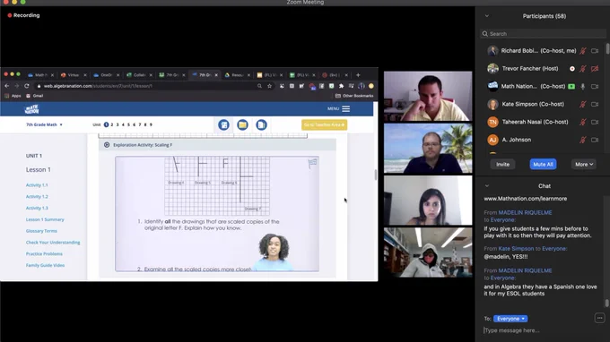Open the Apps bookmark shortcut
The height and width of the screenshot is (342, 610).
13,96
